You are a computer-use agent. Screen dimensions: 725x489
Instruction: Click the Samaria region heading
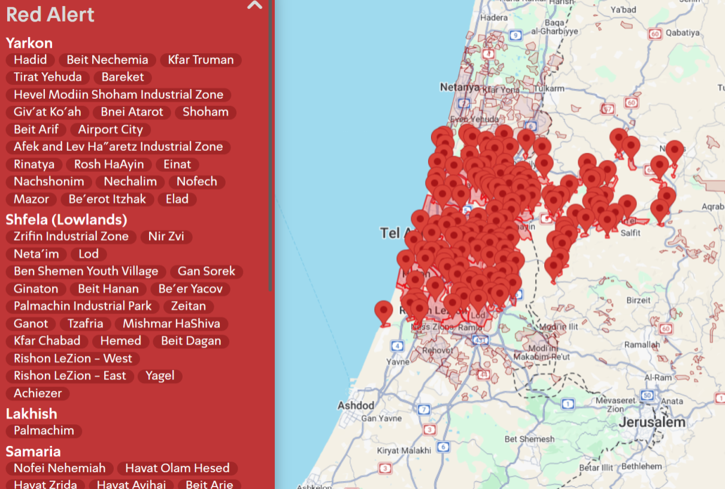(x=34, y=451)
